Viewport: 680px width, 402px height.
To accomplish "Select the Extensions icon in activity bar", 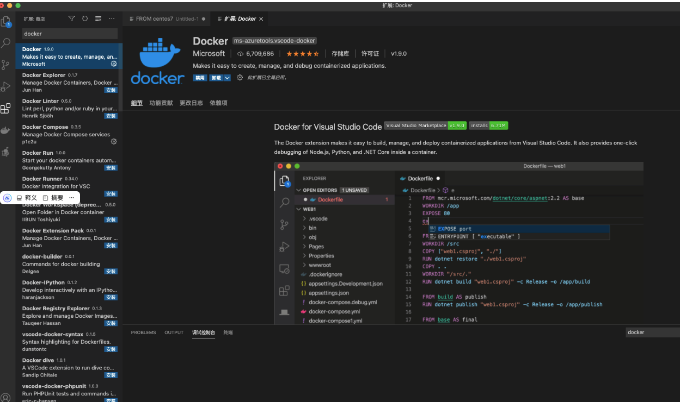I will (6, 108).
